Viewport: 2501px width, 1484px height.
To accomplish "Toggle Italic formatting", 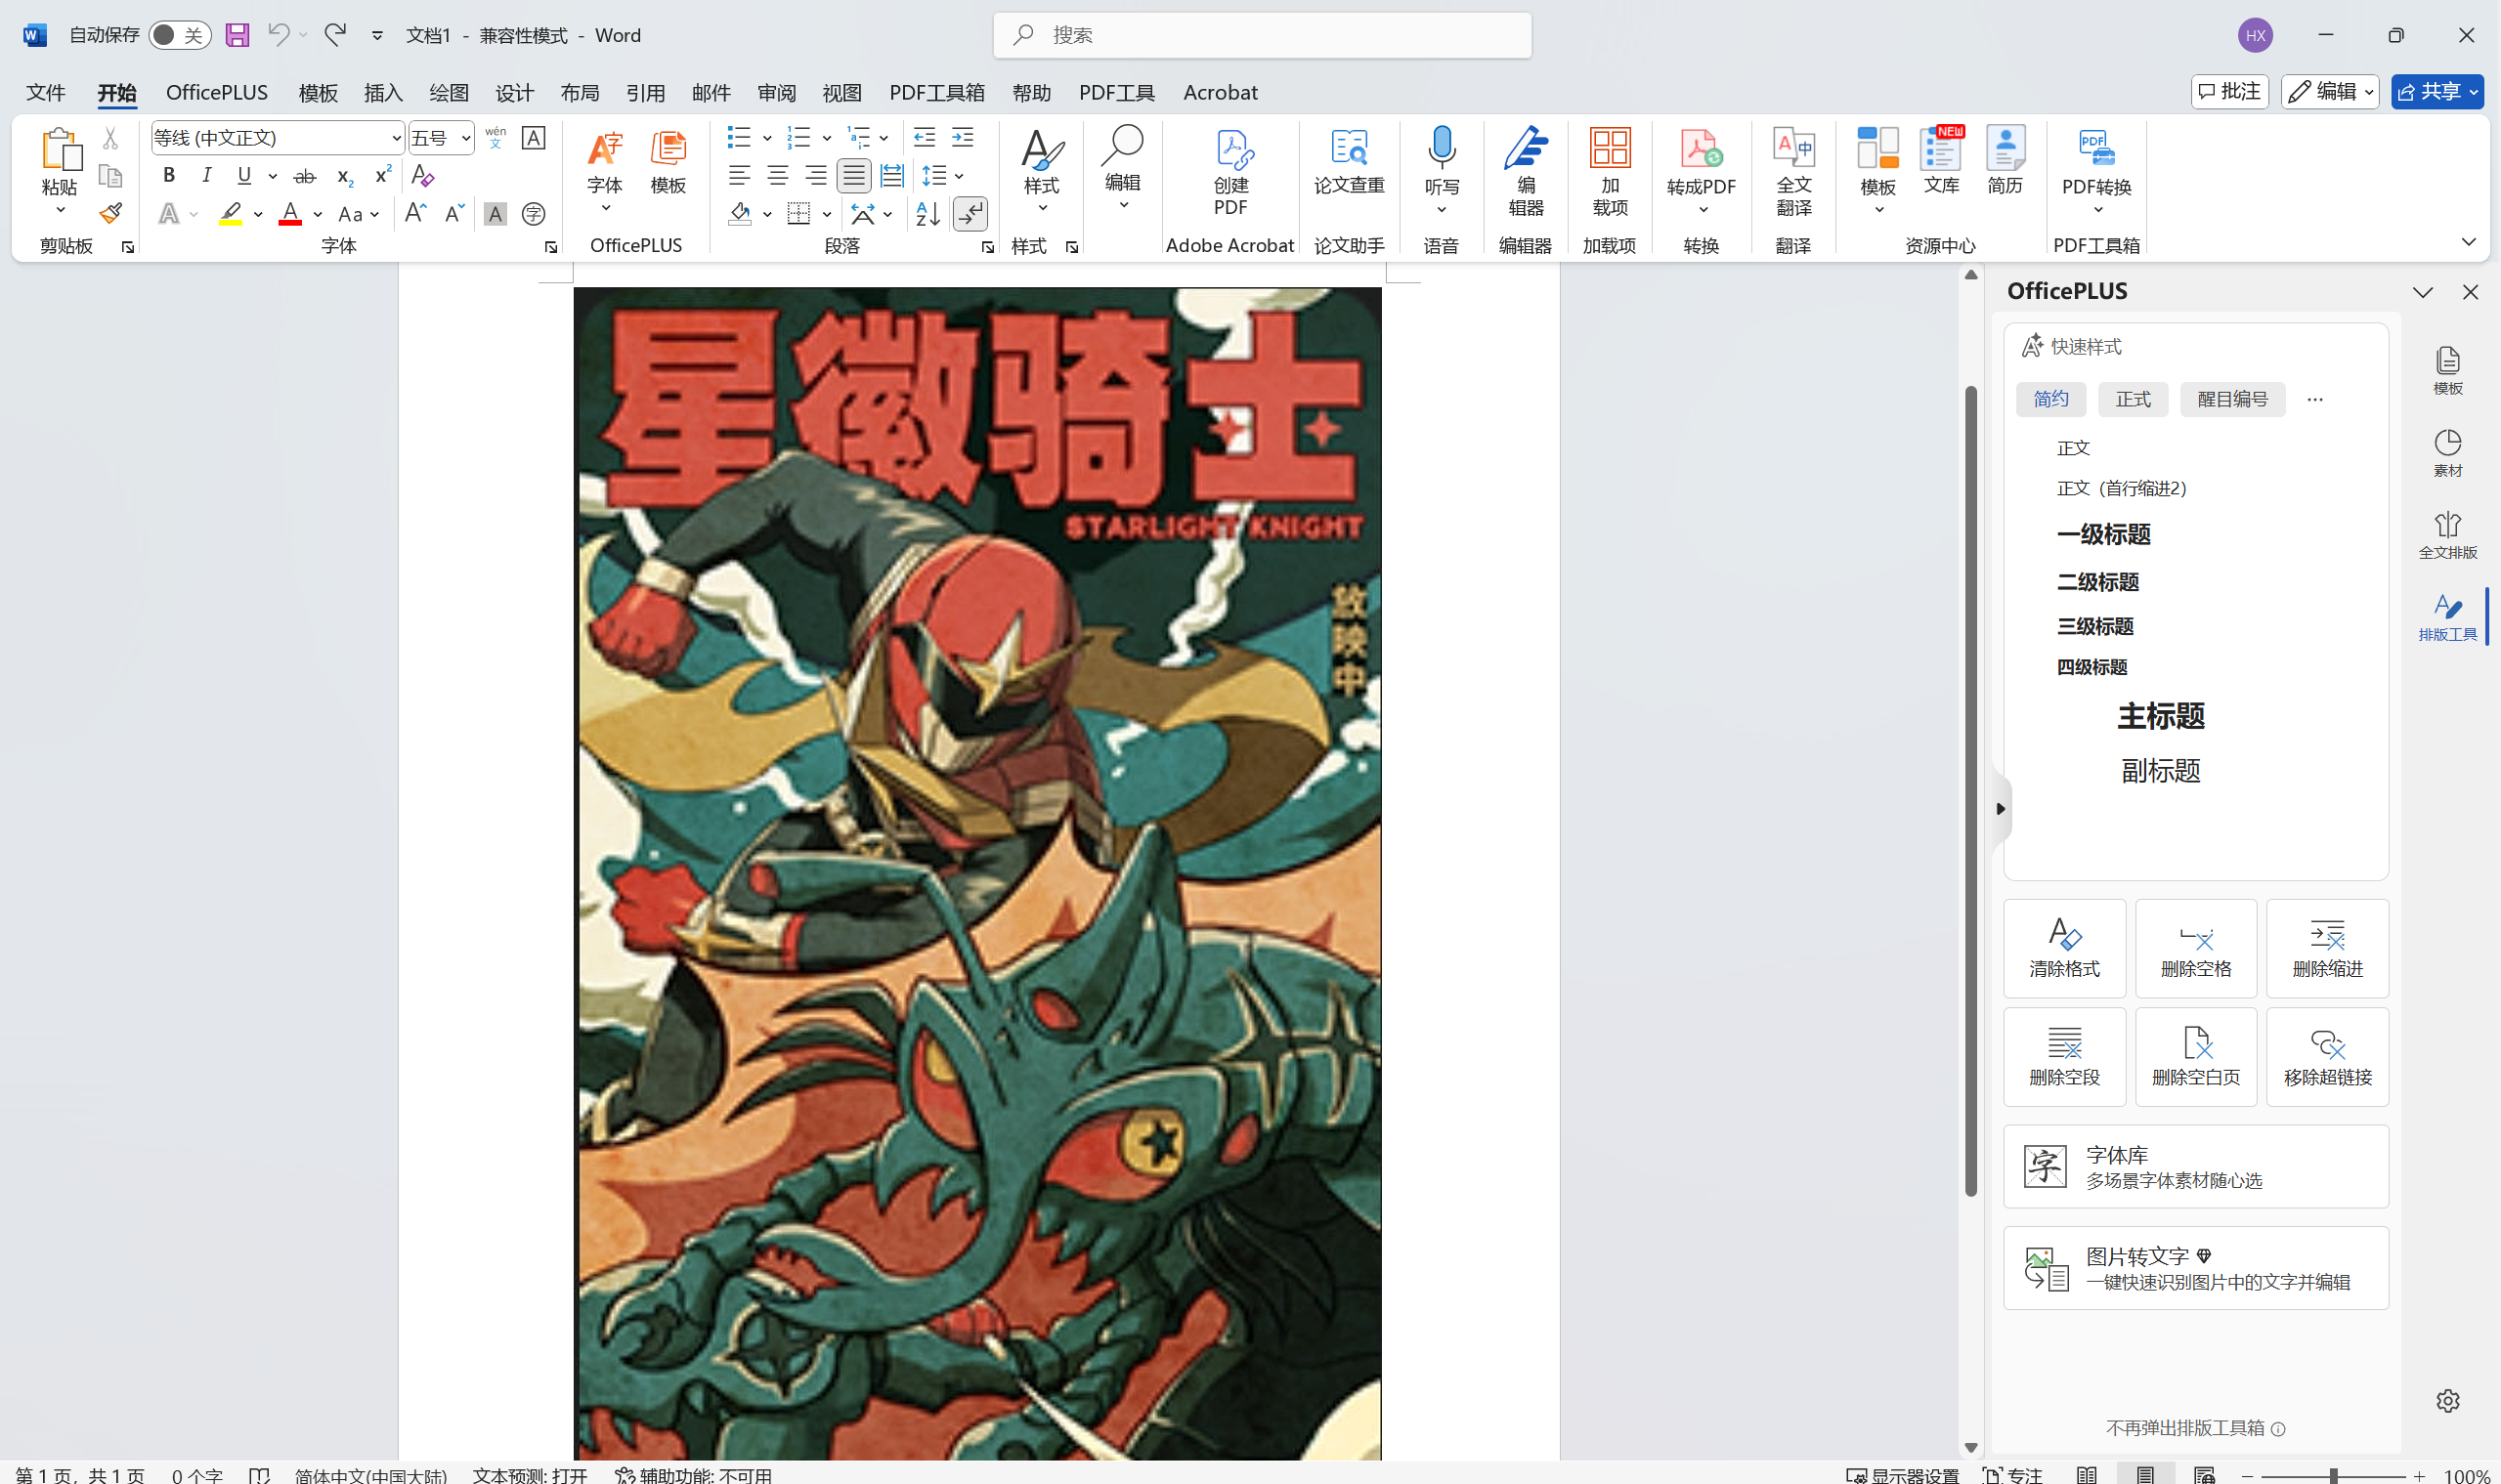I will [206, 176].
